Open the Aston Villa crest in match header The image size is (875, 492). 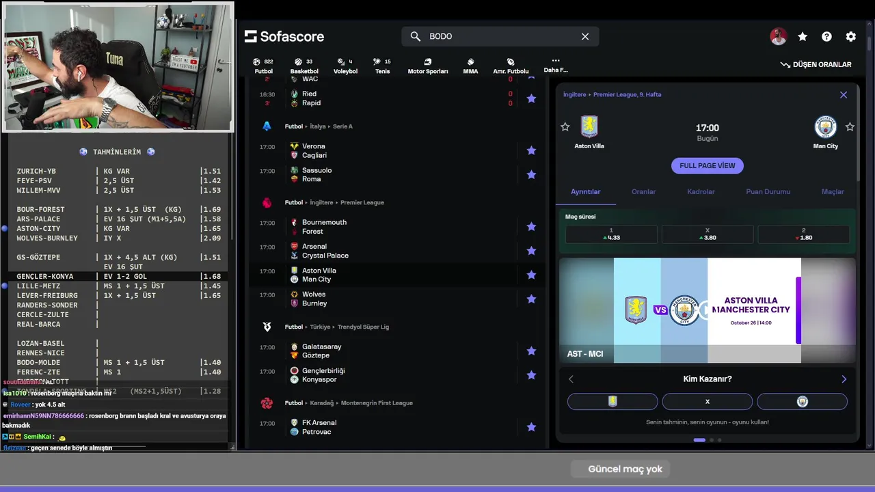(x=589, y=126)
